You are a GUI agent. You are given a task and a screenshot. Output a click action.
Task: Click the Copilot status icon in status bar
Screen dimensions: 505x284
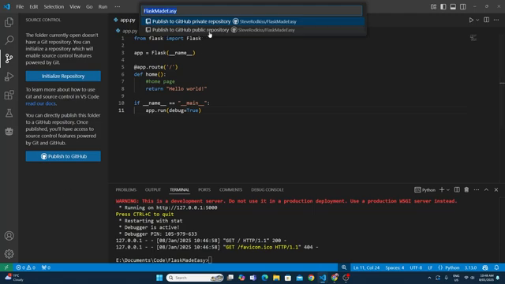(485, 267)
